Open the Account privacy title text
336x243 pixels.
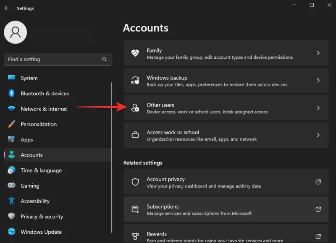coord(165,179)
